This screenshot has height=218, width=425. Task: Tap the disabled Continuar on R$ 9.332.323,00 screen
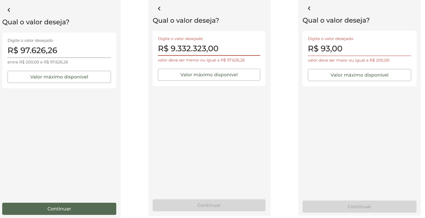[209, 205]
